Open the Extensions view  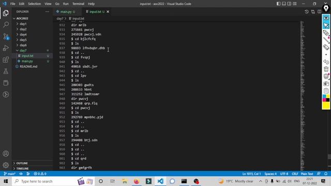(x=6, y=60)
